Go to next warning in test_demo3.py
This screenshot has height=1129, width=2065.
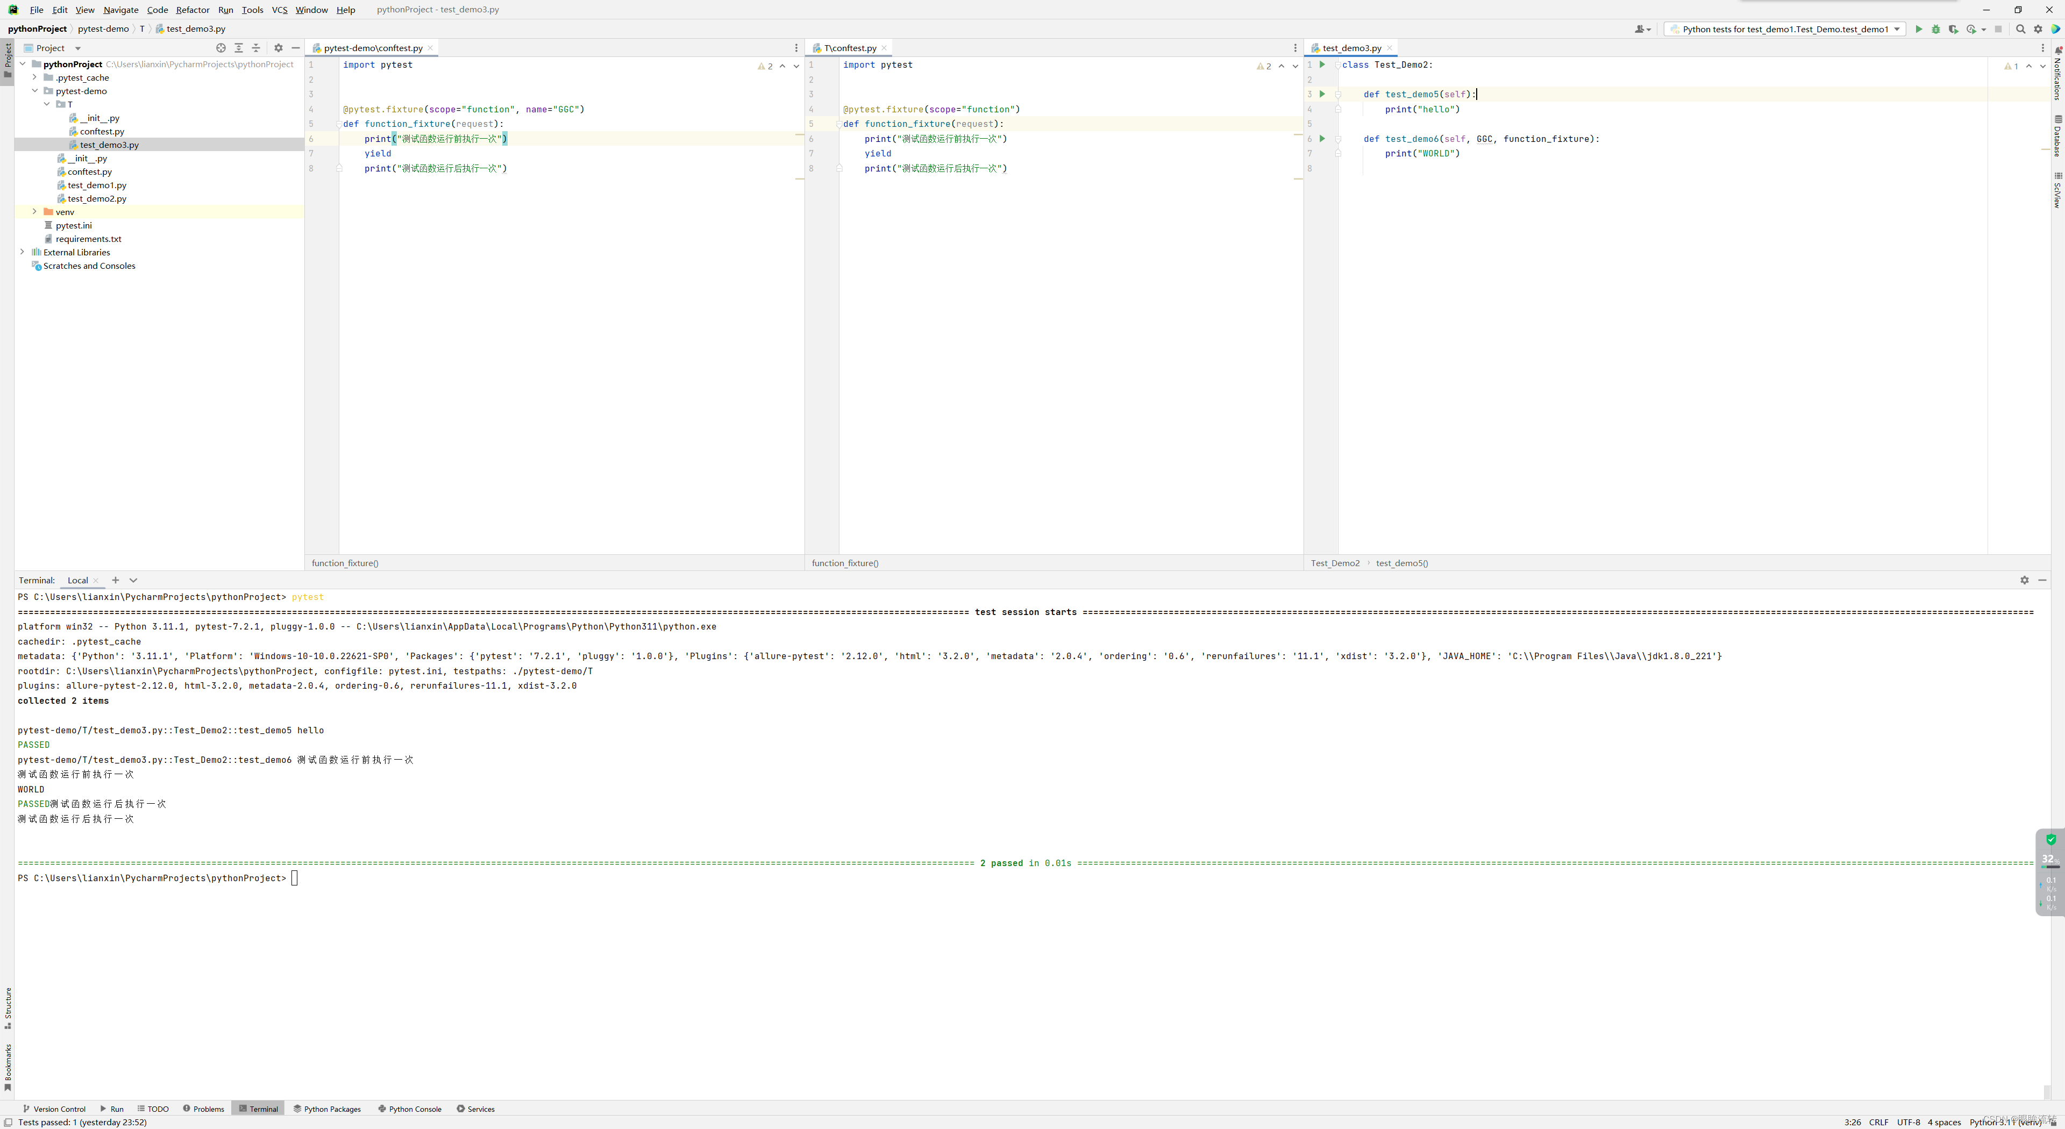(x=2042, y=67)
